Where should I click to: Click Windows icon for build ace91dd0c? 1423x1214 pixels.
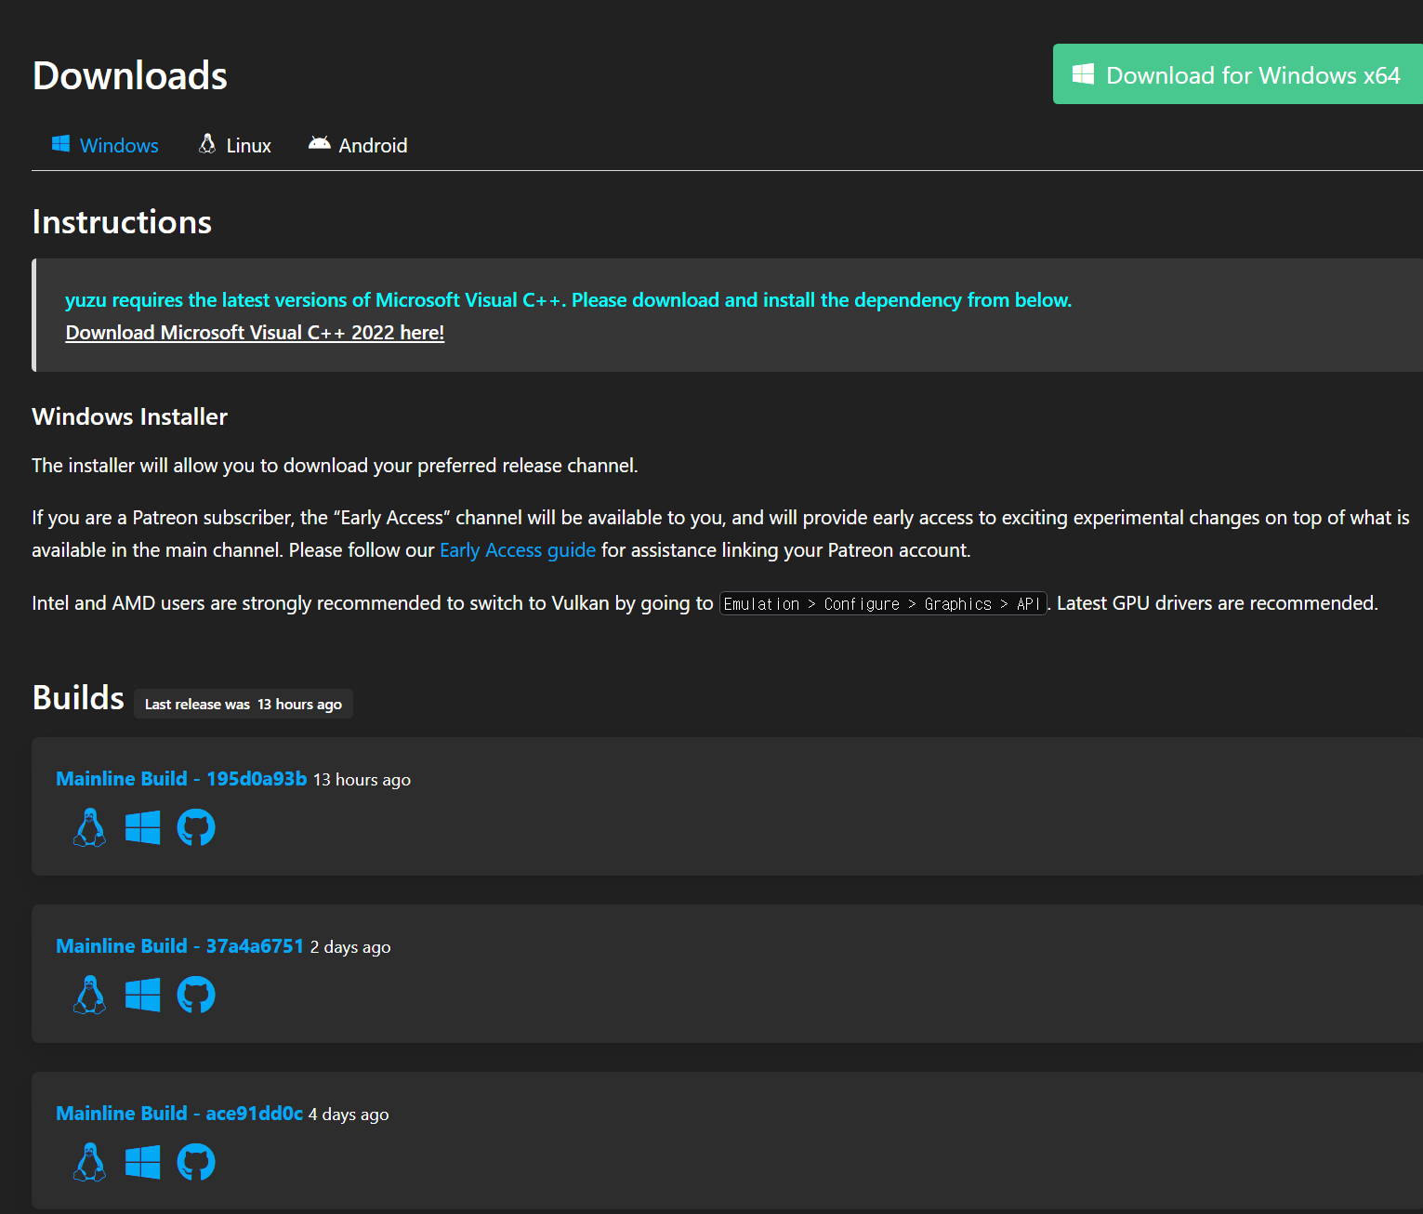click(x=142, y=1162)
